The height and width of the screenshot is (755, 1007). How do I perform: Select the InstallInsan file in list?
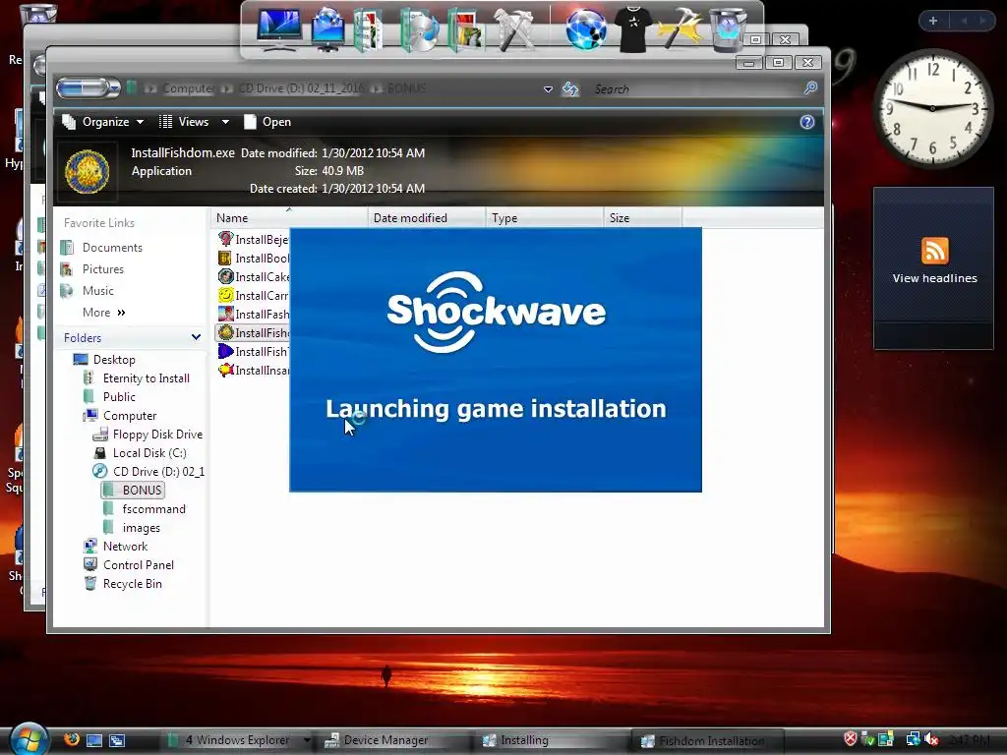click(x=253, y=370)
